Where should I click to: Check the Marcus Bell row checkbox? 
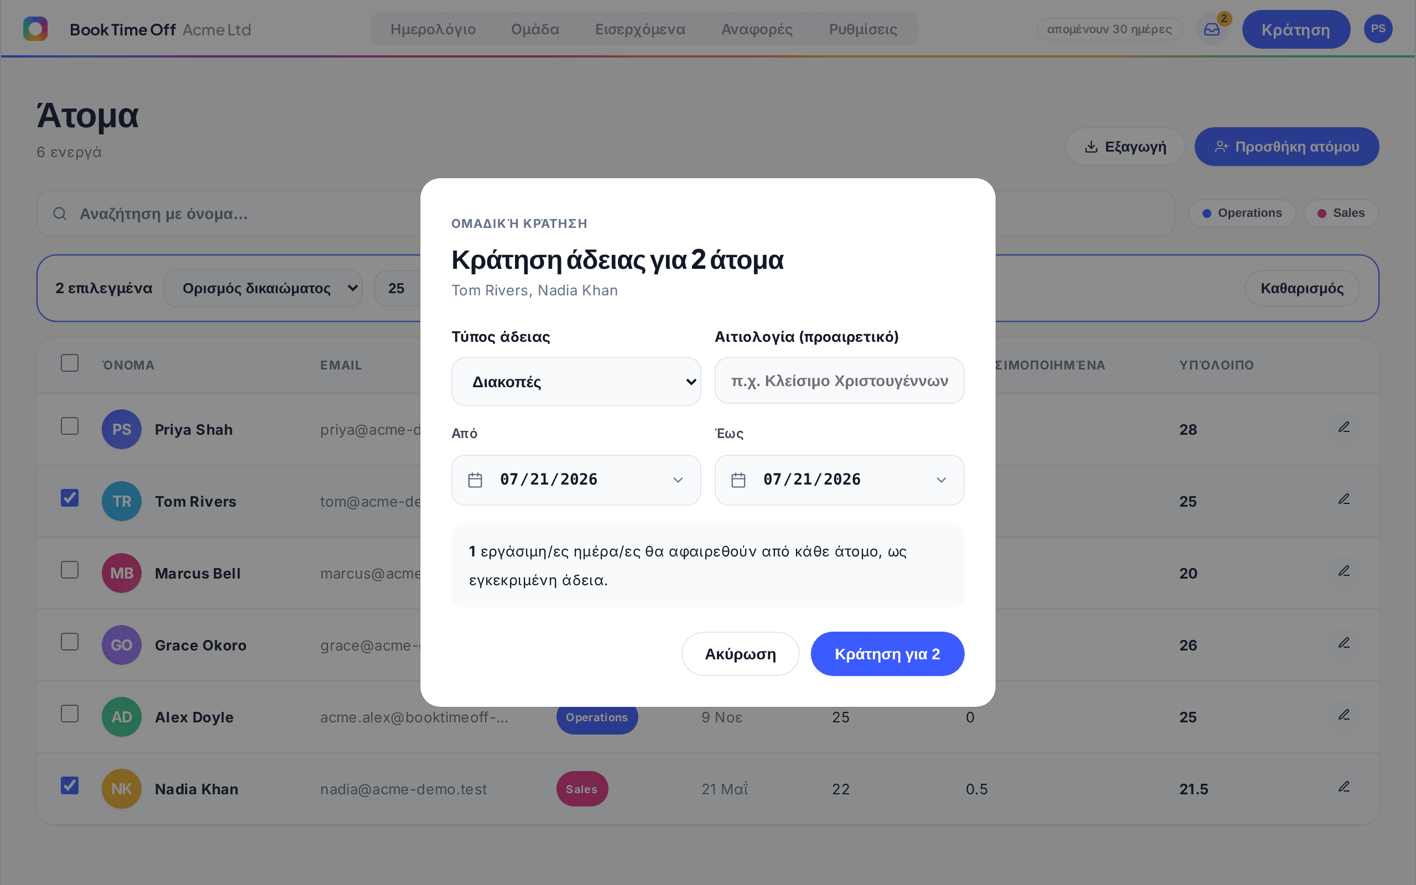(70, 570)
